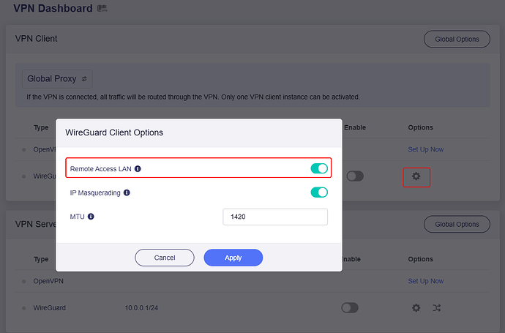This screenshot has width=505, height=333.
Task: Click Set Up Now for OpenVPN server
Action: click(426, 281)
